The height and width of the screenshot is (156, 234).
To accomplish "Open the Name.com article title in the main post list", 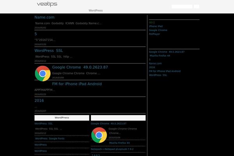I will (x=44, y=17).
